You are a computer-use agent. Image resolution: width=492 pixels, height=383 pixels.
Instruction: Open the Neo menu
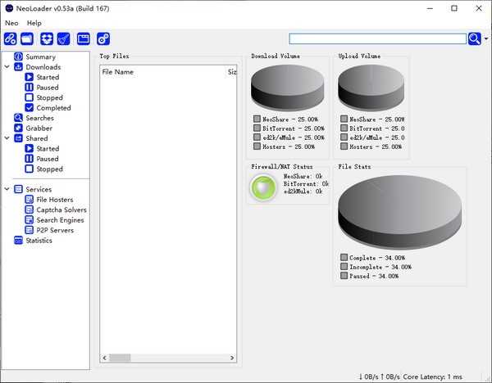11,23
